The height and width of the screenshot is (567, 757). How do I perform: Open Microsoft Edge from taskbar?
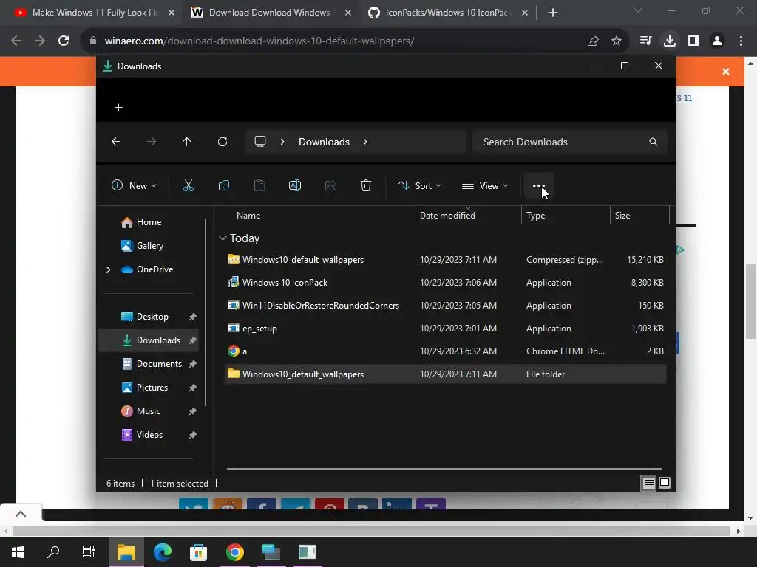[x=162, y=552]
